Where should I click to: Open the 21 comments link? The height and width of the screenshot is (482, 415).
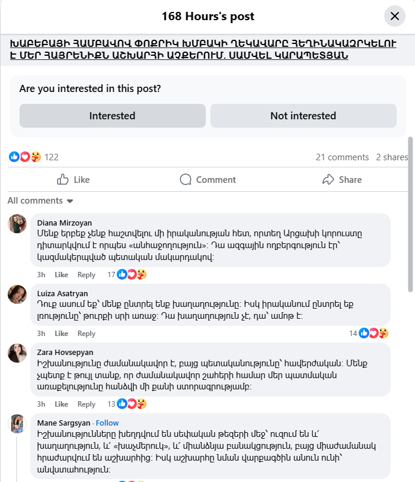click(342, 157)
